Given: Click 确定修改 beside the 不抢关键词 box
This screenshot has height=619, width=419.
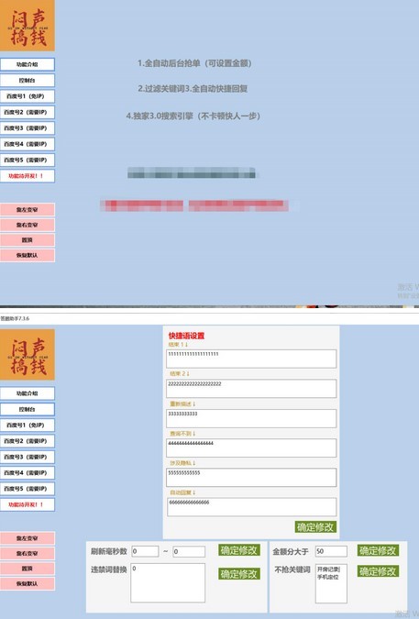Looking at the screenshot, I should pos(378,570).
